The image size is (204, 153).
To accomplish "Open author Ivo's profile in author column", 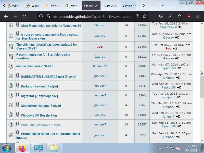I will [100, 47].
